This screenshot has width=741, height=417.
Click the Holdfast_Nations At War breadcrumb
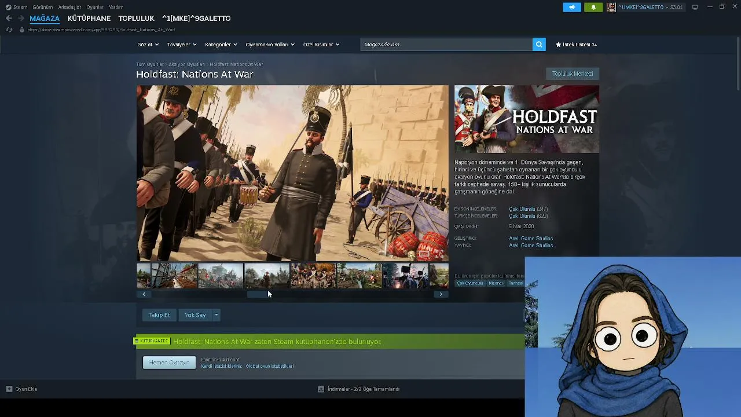pos(236,64)
